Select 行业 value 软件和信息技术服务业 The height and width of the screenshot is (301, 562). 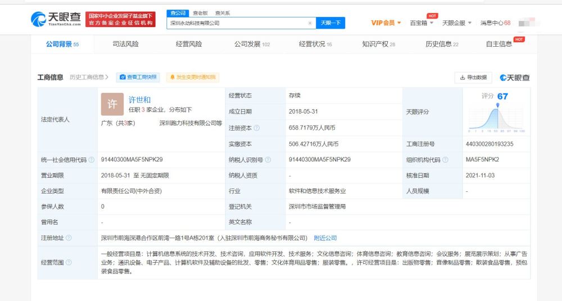click(x=318, y=191)
